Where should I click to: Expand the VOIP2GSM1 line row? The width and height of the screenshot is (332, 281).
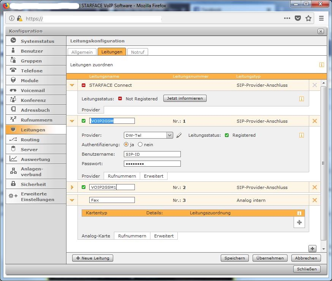click(x=72, y=187)
